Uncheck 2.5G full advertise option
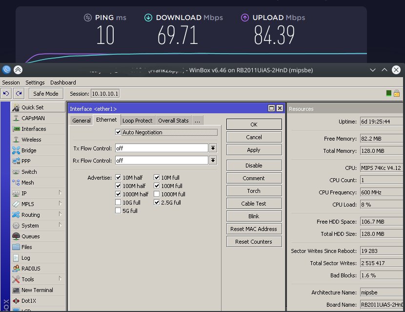The height and width of the screenshot is (312, 405). coord(157,202)
